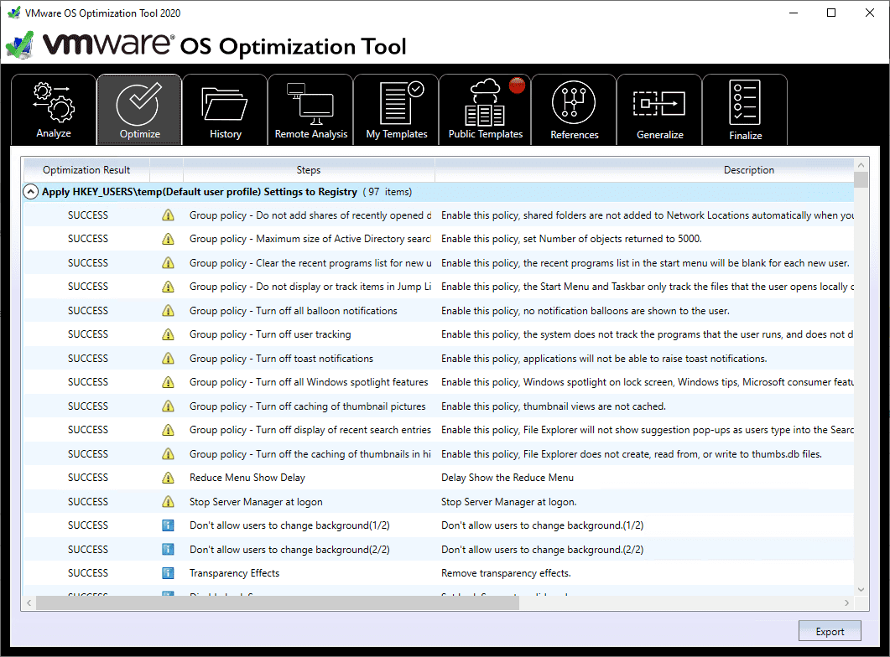Click warning icon for Stop Server Manager at logon

168,502
